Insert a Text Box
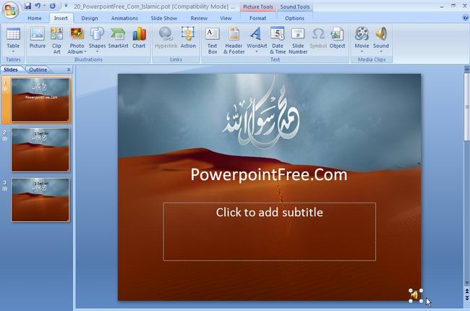The width and height of the screenshot is (470, 311). pyautogui.click(x=212, y=41)
